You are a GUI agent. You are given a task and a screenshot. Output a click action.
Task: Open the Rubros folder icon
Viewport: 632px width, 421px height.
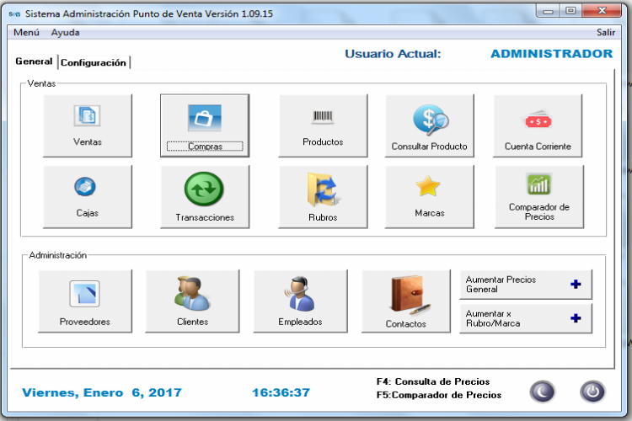click(x=323, y=189)
